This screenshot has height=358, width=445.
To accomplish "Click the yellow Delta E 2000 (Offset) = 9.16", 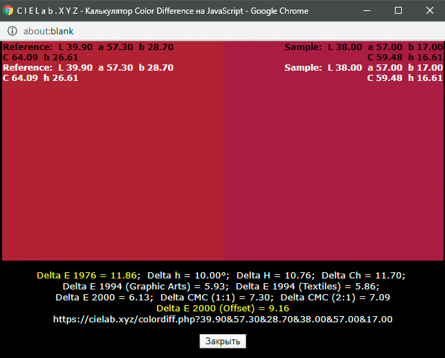I will click(x=223, y=309).
